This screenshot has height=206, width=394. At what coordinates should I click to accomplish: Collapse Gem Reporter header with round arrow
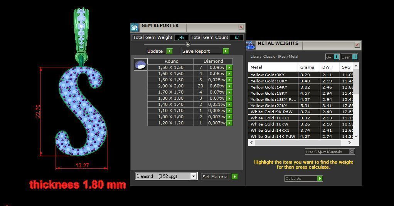[x=188, y=44]
